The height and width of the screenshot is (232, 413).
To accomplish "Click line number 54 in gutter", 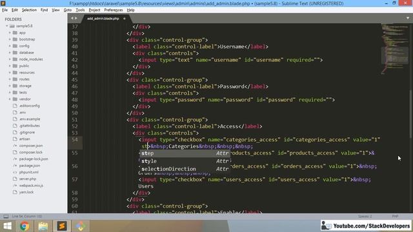I will tap(75, 139).
